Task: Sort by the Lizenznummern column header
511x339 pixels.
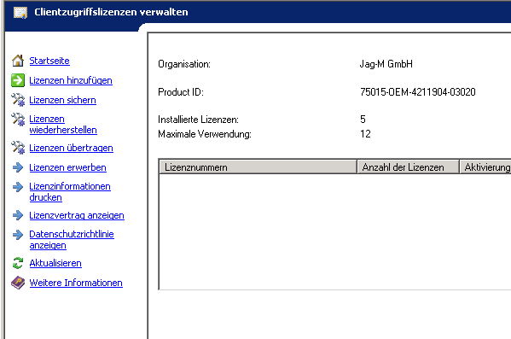Action: click(258, 167)
